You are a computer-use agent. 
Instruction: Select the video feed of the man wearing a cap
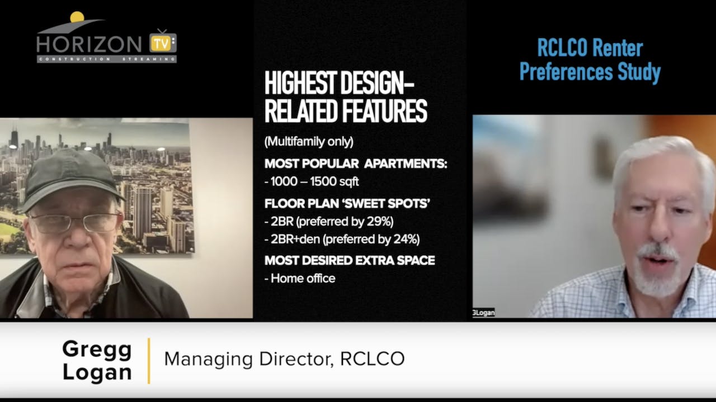(x=126, y=218)
